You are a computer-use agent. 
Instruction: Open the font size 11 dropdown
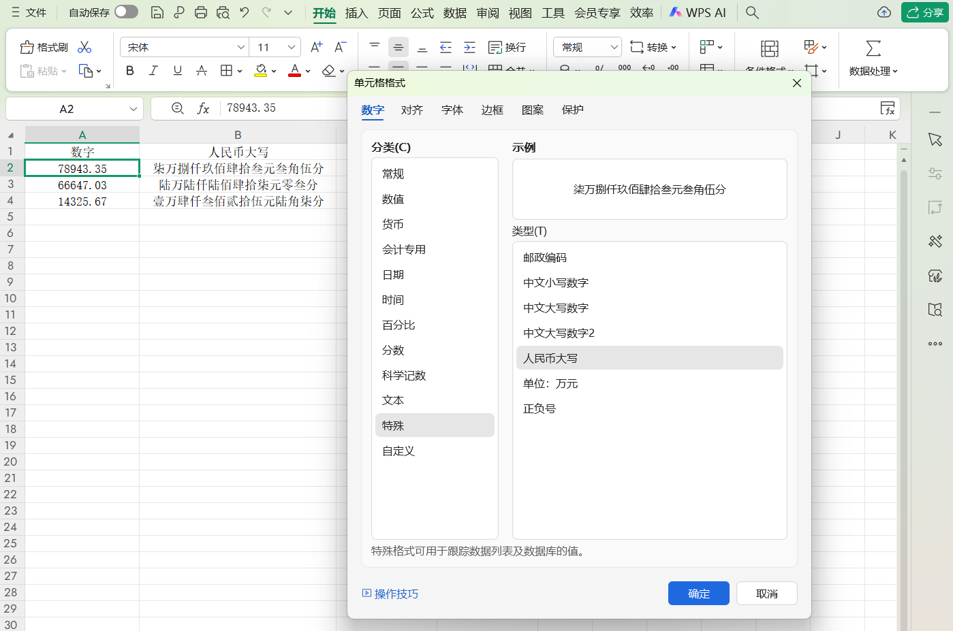click(x=275, y=47)
